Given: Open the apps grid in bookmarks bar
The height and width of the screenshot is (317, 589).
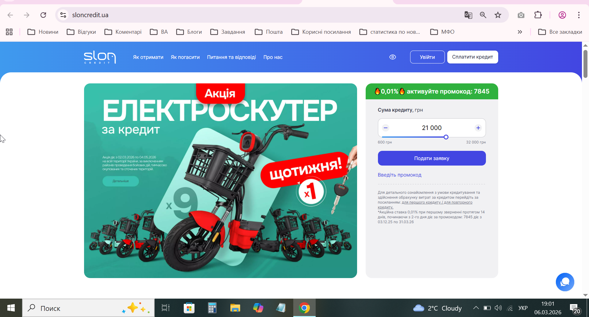Looking at the screenshot, I should [x=9, y=32].
